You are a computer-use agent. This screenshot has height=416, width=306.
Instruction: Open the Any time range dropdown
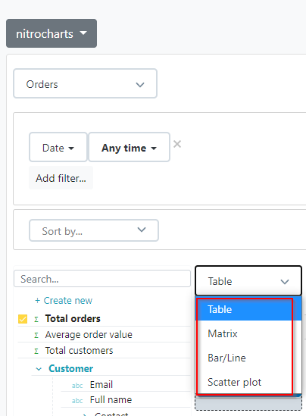[x=129, y=147]
